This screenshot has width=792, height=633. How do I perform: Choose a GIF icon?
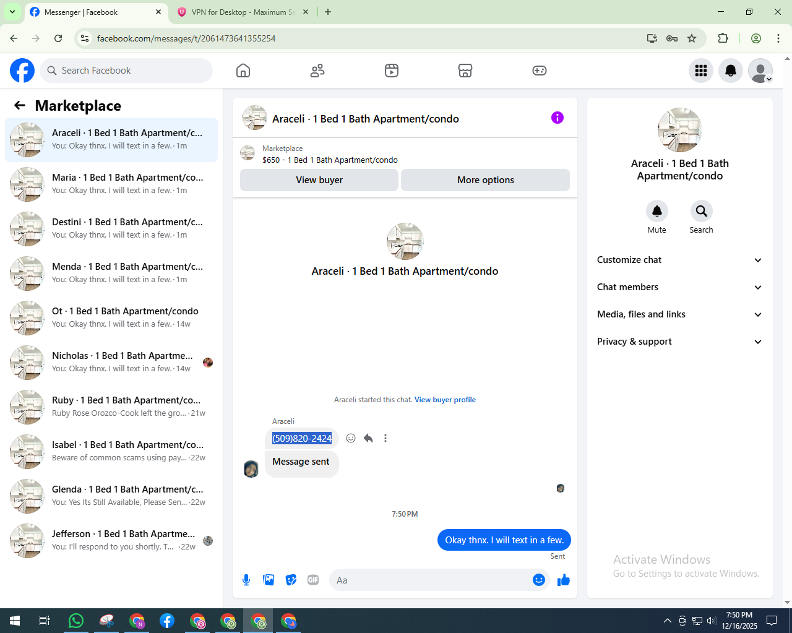point(313,580)
